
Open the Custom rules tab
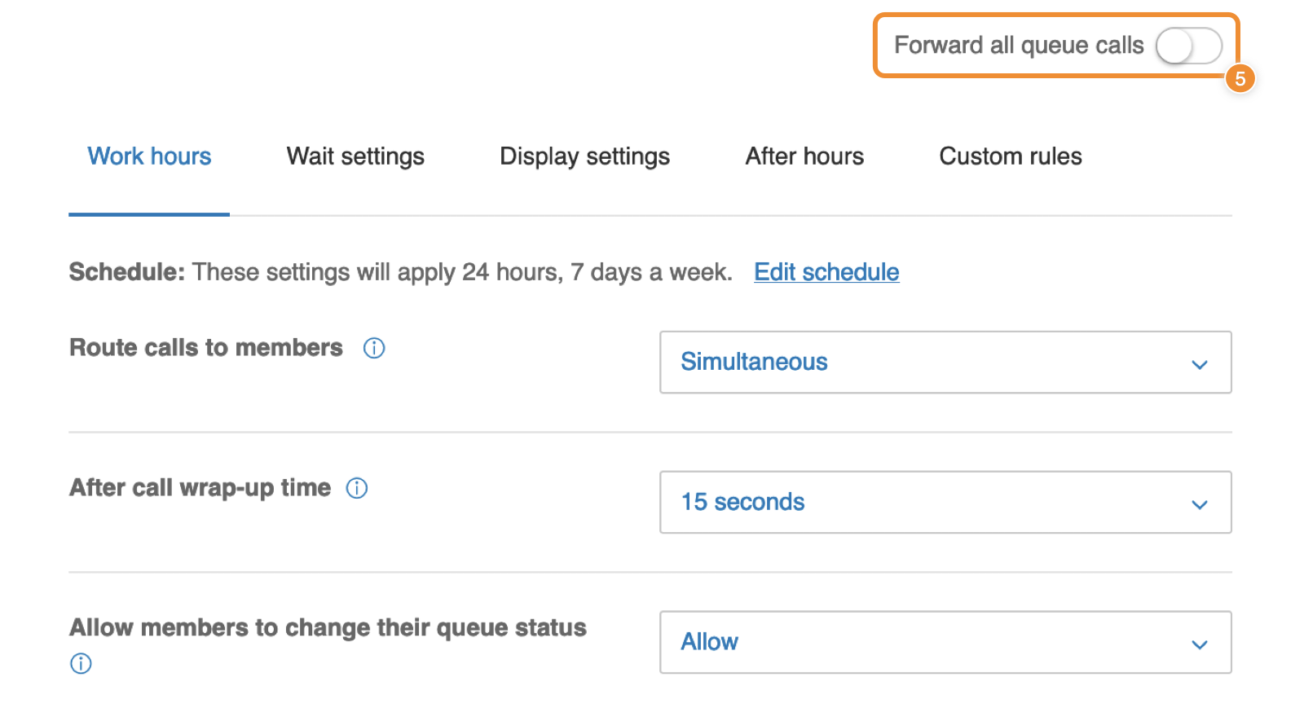point(1010,156)
